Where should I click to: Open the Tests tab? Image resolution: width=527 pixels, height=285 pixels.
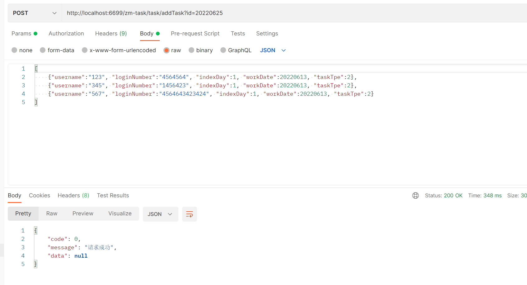238,34
